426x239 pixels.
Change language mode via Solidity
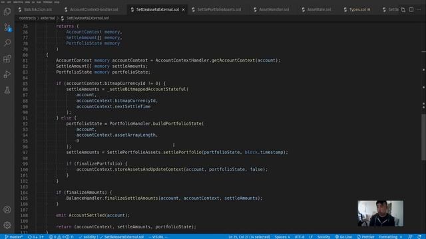[323, 236]
